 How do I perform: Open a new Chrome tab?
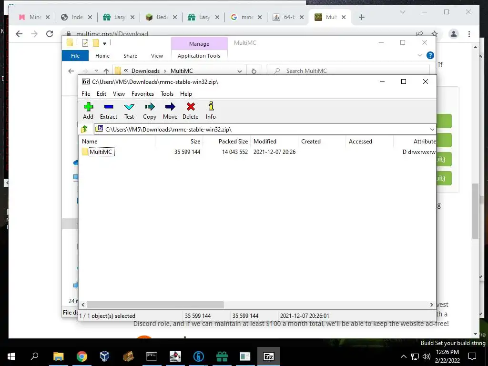[x=361, y=17]
